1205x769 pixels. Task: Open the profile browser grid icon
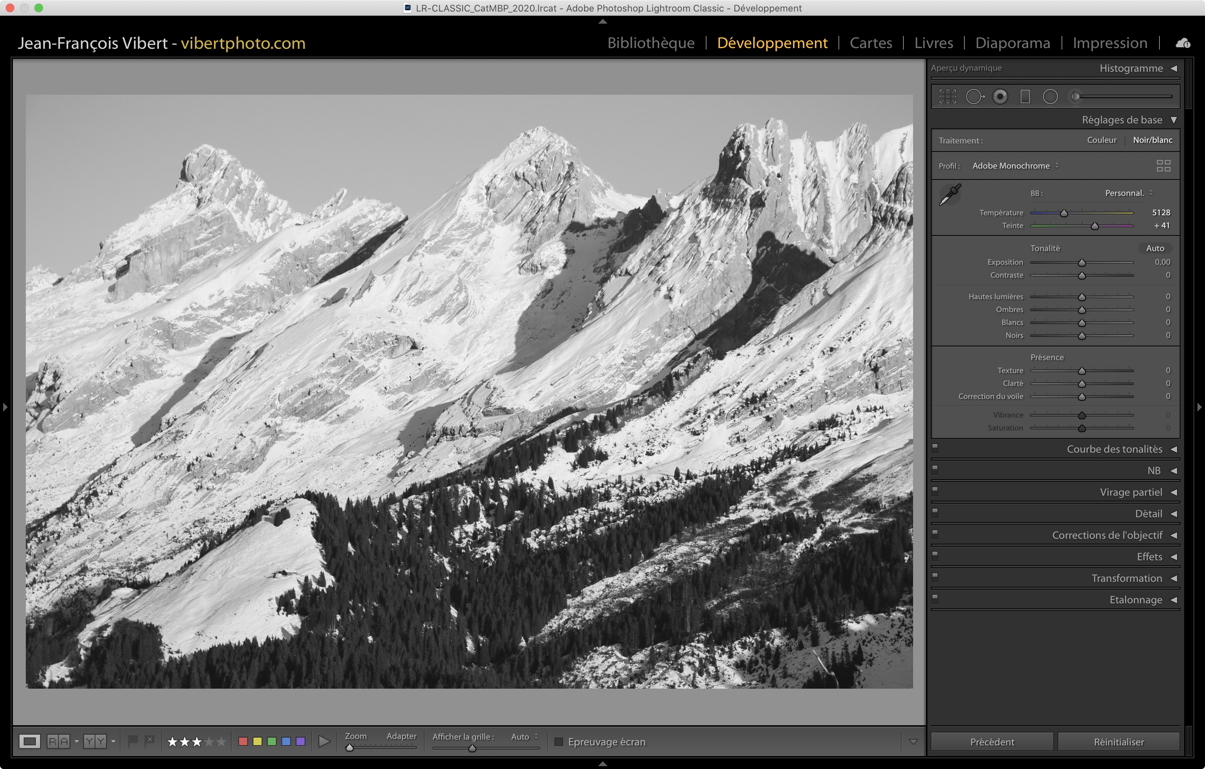tap(1163, 166)
